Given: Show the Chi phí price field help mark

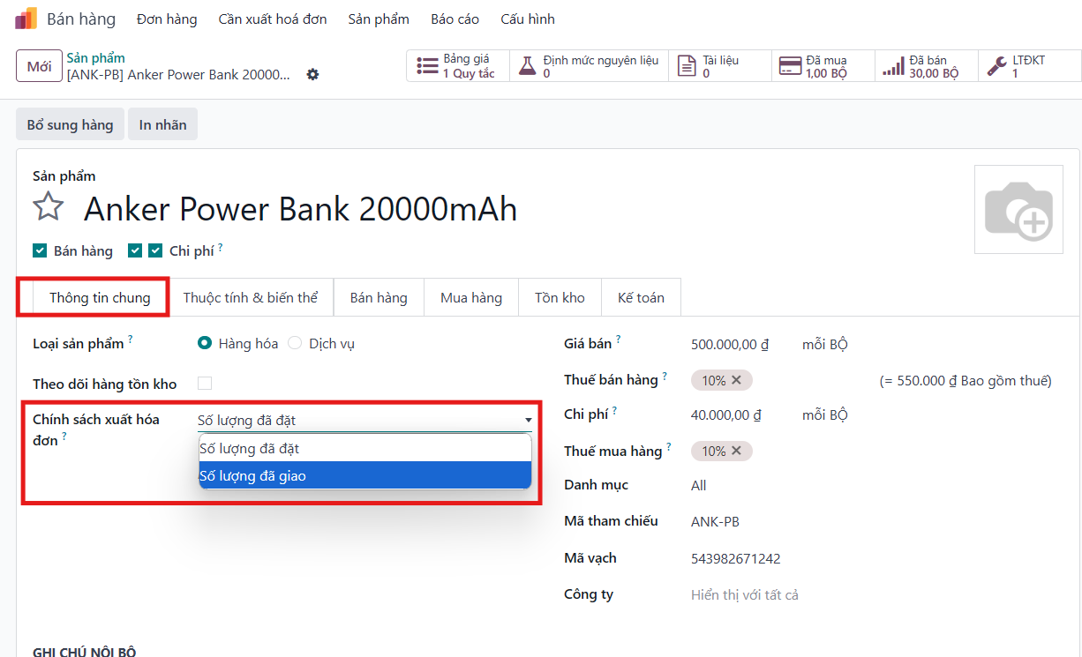Looking at the screenshot, I should (x=614, y=410).
